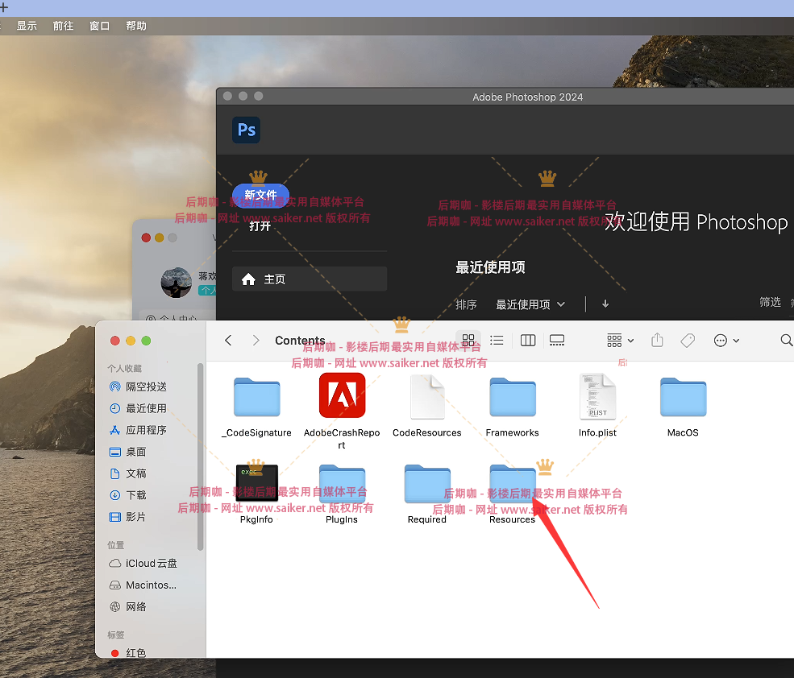
Task: Open the 显示 menu in menu bar
Action: pyautogui.click(x=27, y=26)
